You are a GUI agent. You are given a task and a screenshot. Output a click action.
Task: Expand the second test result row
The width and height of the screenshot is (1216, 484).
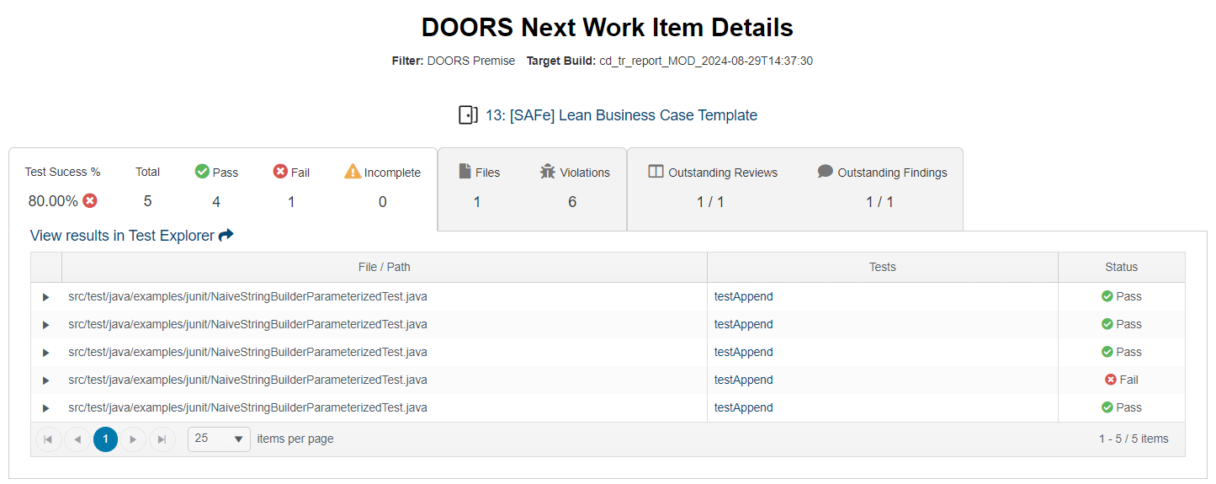[x=46, y=325]
